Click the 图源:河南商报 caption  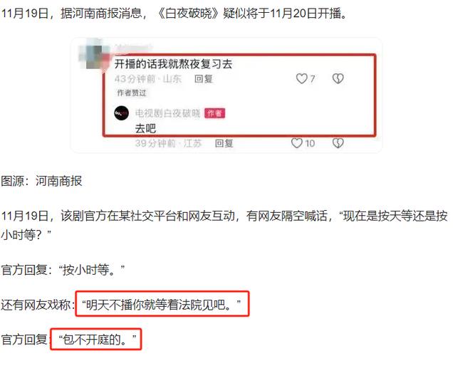point(42,181)
